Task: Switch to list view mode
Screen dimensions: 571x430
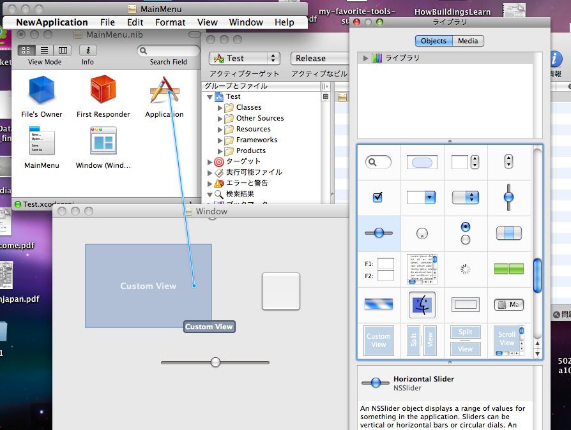Action: tap(45, 50)
